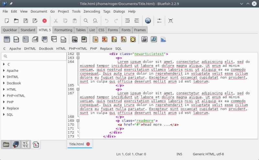Click the HTML5 audio element icon
259x160 pixels.
pos(154,39)
